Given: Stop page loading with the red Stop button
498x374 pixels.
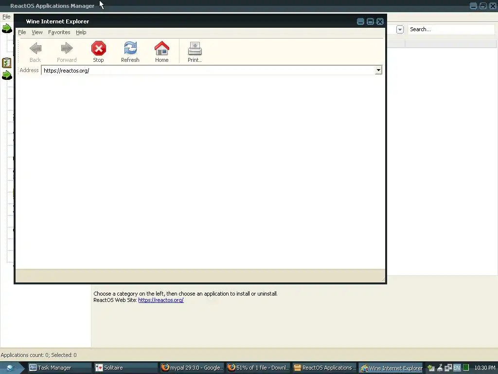Looking at the screenshot, I should point(98,52).
